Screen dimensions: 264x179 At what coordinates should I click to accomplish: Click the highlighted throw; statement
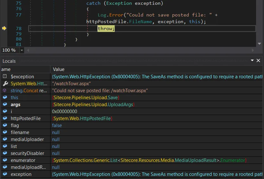(106, 29)
